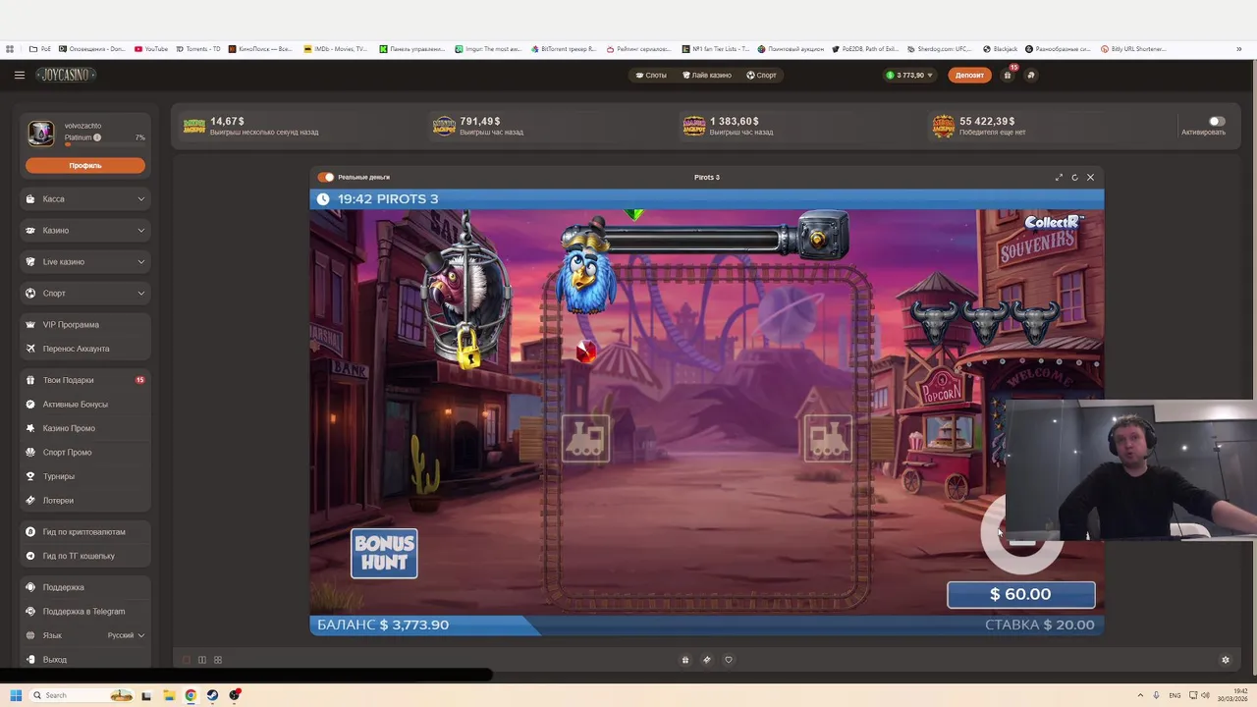1257x707 pixels.
Task: Click the left train symbol on the grid
Action: point(585,439)
